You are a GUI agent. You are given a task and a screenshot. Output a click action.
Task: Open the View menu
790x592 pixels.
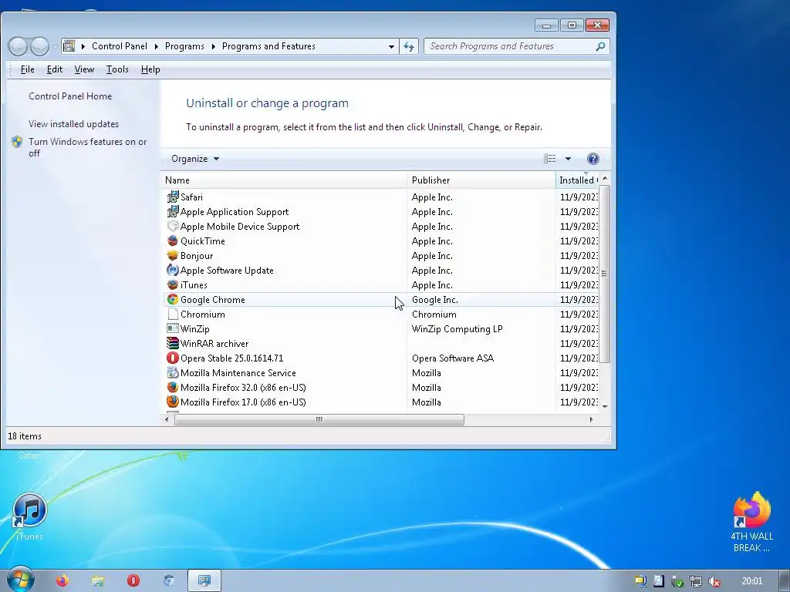click(x=84, y=69)
